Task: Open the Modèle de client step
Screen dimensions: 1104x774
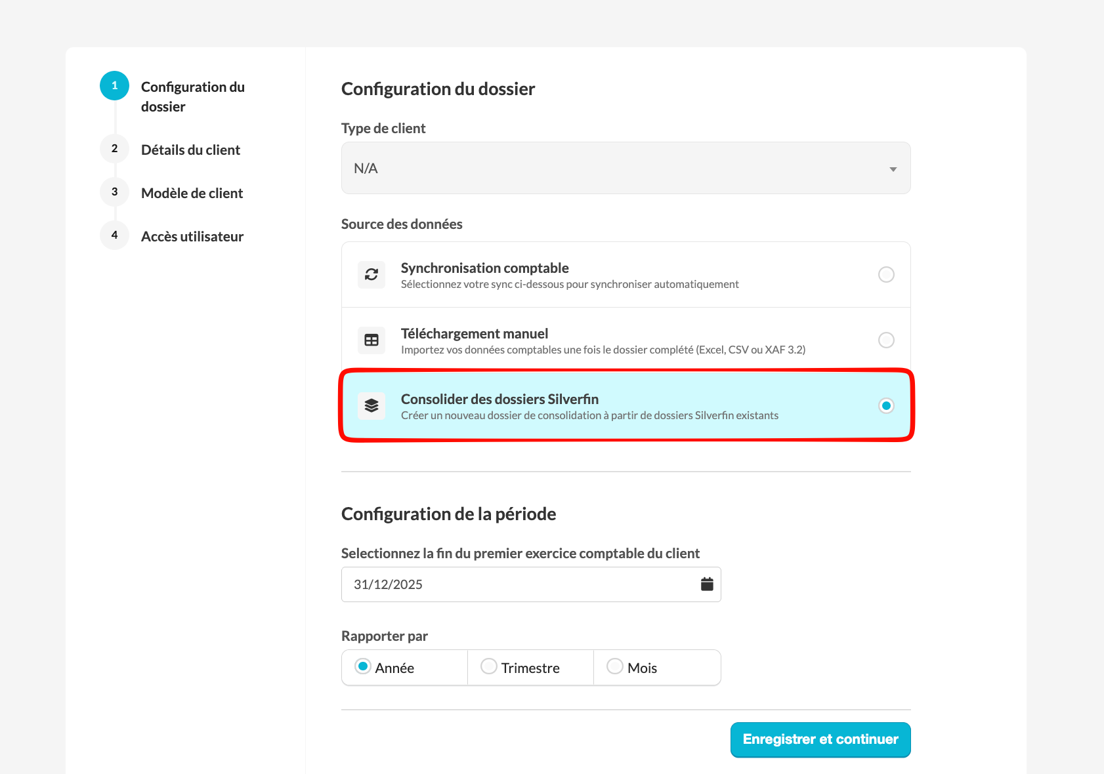Action: [192, 193]
